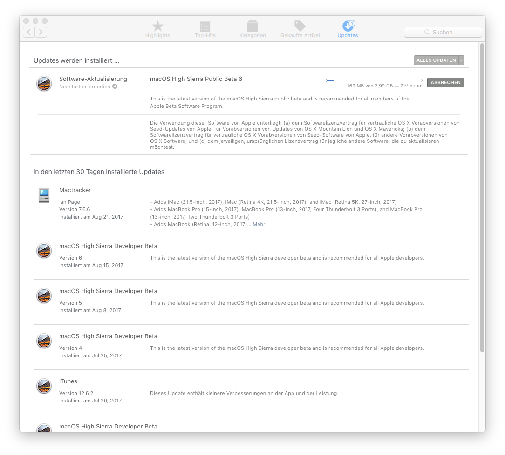Cancel download with ABBRECHEN button
The image size is (505, 455).
click(446, 83)
